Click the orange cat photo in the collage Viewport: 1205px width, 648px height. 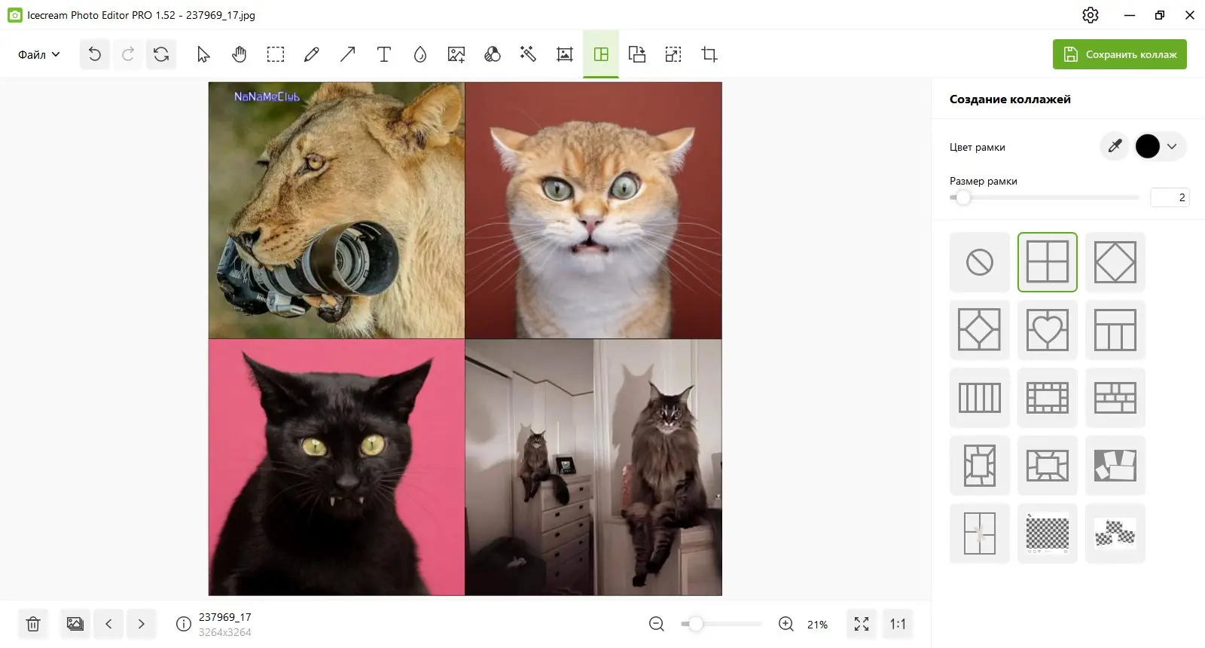pos(593,210)
